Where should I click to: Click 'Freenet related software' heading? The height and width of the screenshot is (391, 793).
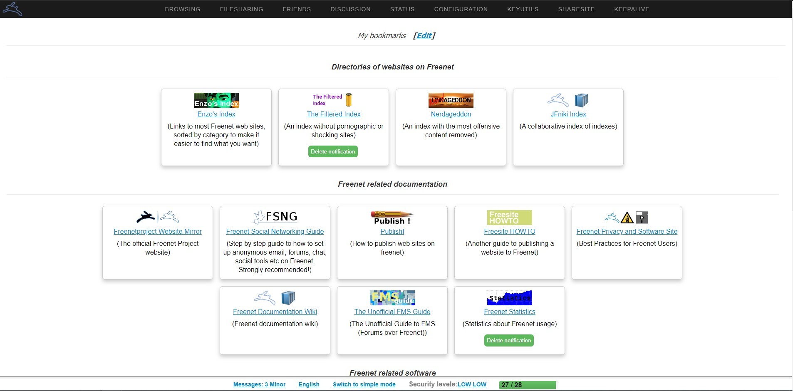tap(392, 373)
